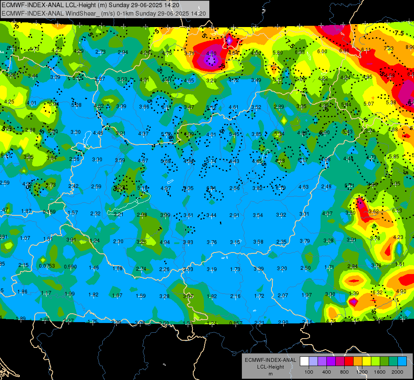This screenshot has height=380, width=414.
Task: Click the orange swatch in the legend
Action: click(358, 361)
